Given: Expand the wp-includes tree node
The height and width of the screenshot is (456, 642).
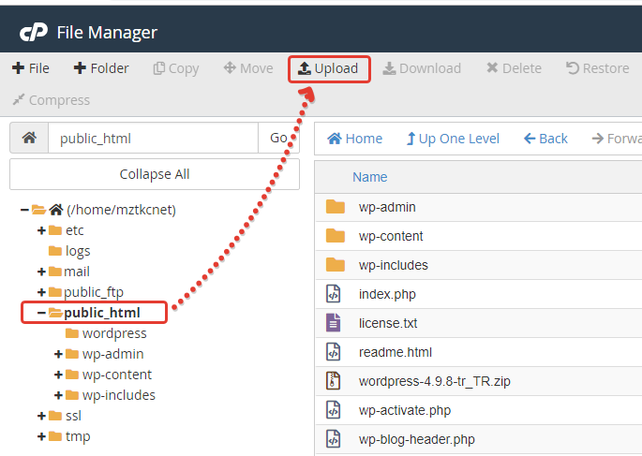Looking at the screenshot, I should point(58,395).
